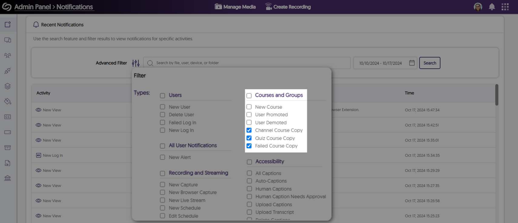Select the Oct 17, 2024 15:34:35 time cell

coord(422,155)
